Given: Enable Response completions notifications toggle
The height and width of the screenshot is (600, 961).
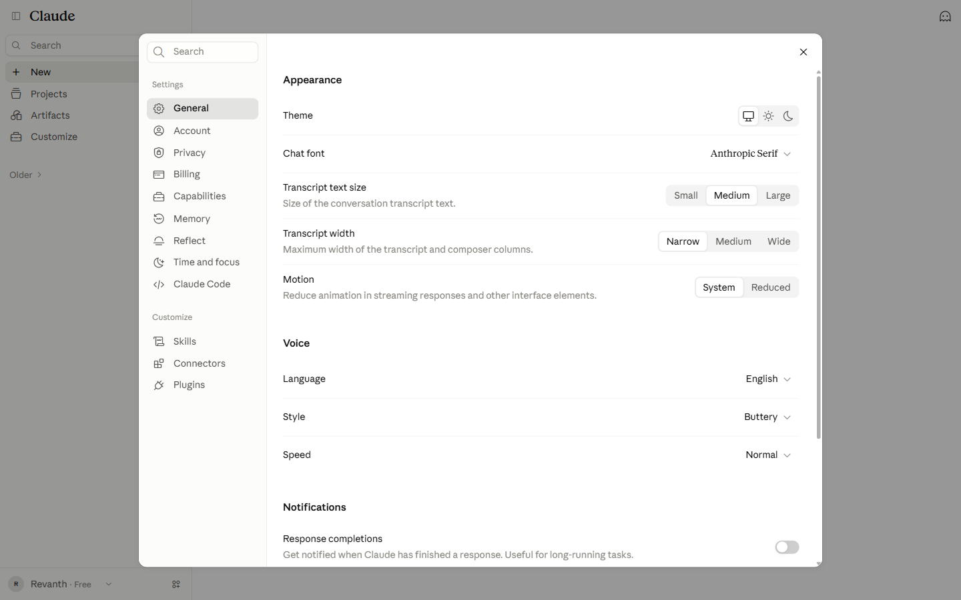Looking at the screenshot, I should pos(787,547).
